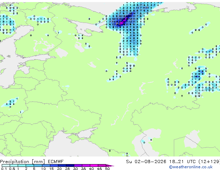Click the '(12+129)' forecast run text
The width and height of the screenshot is (220, 170).
coord(209,162)
